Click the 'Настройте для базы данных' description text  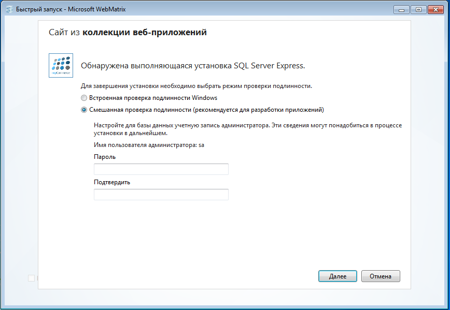click(248, 129)
